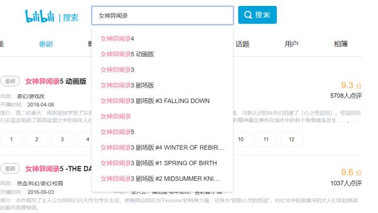Click the 5708人点评 review count
Image resolution: width=378 pixels, height=213 pixels.
(346, 96)
